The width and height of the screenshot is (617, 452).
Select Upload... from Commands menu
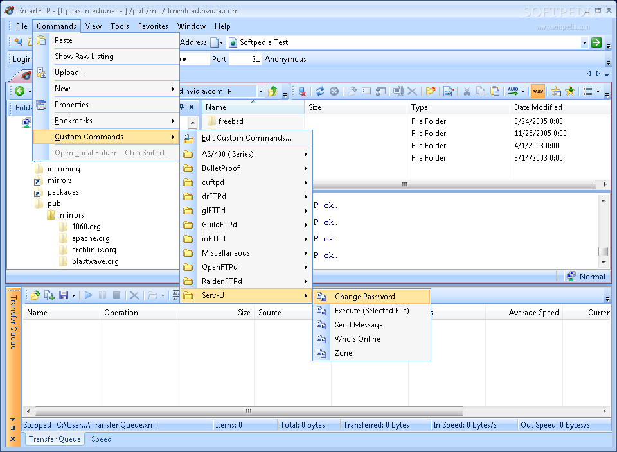[106, 73]
